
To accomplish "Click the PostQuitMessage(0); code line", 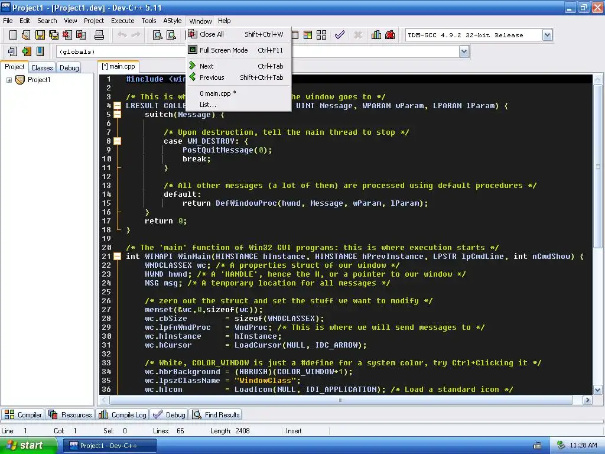I will click(x=227, y=150).
